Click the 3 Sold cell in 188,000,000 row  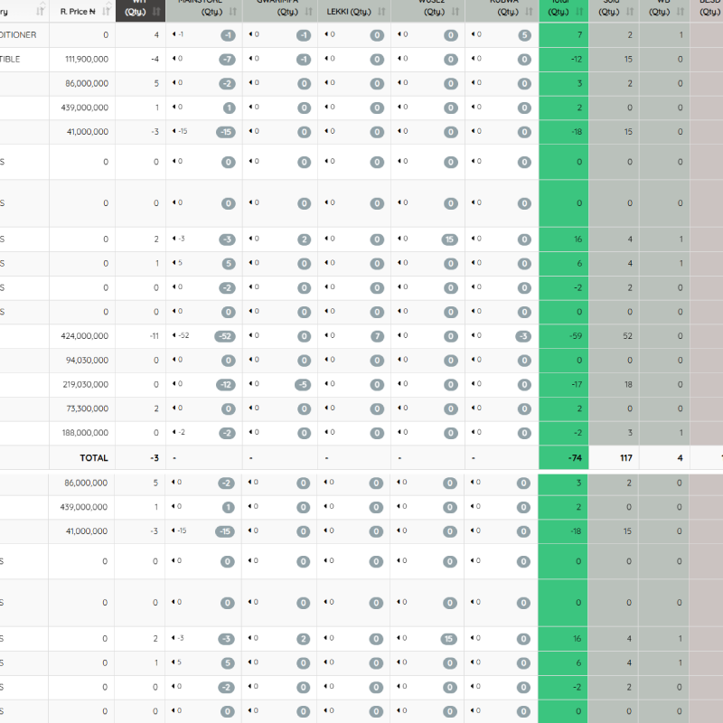614,433
